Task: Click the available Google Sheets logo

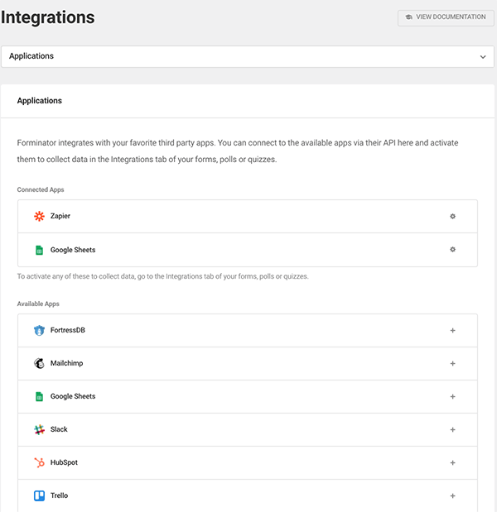Action: tap(39, 397)
